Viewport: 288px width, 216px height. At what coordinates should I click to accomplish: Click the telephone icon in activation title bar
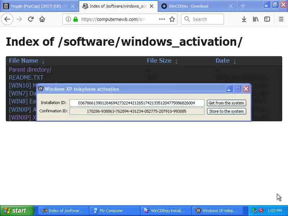point(41,89)
